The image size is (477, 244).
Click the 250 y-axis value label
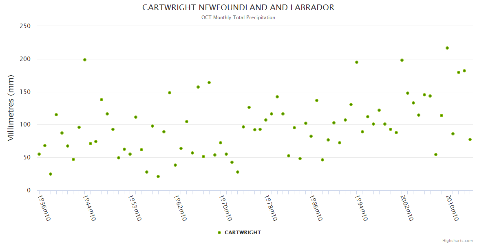pos(25,26)
